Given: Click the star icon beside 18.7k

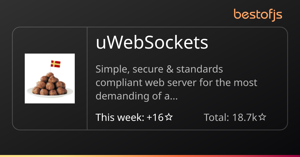Looking at the screenshot, I should [262, 117].
